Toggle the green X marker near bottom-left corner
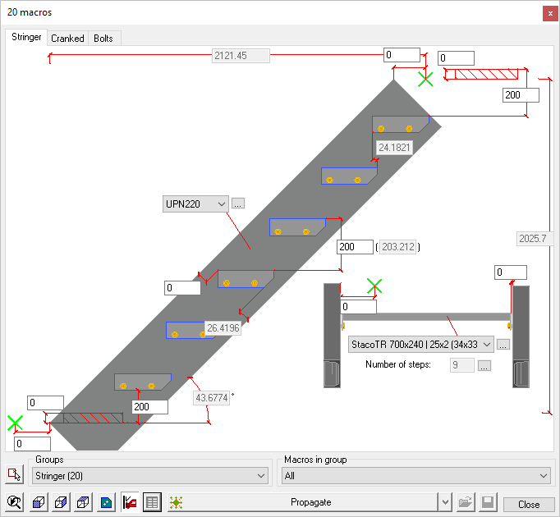The image size is (560, 517). 15,423
